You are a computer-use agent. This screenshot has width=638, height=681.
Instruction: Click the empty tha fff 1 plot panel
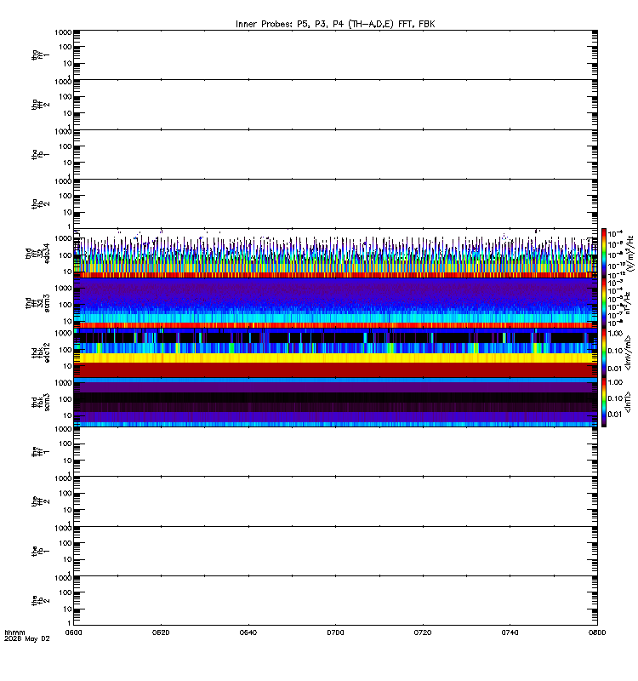click(x=335, y=54)
